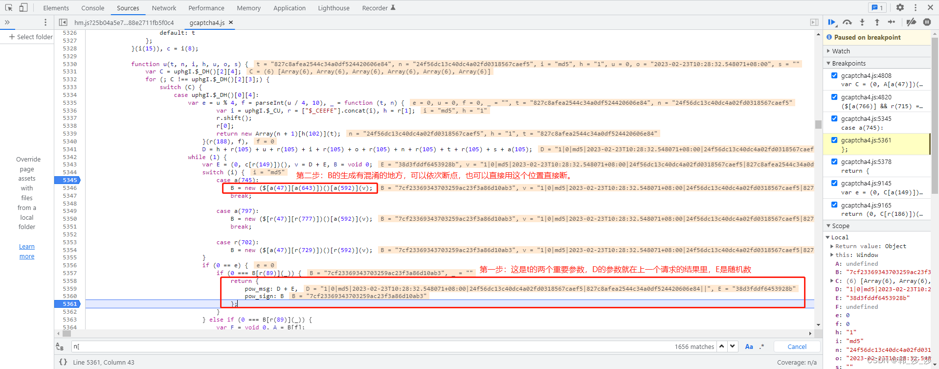Switch to the Elements tab
The image size is (939, 369).
click(56, 8)
